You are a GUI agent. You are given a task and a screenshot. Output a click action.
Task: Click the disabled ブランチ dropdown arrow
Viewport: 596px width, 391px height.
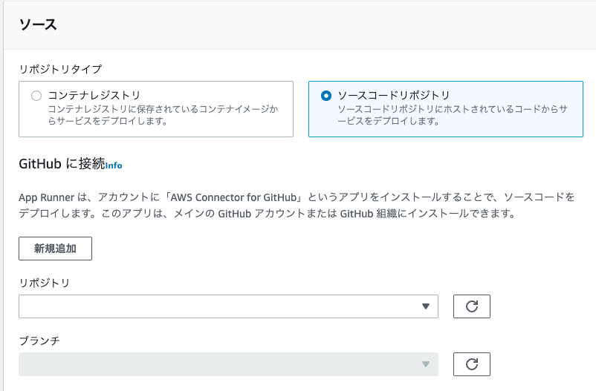[426, 364]
